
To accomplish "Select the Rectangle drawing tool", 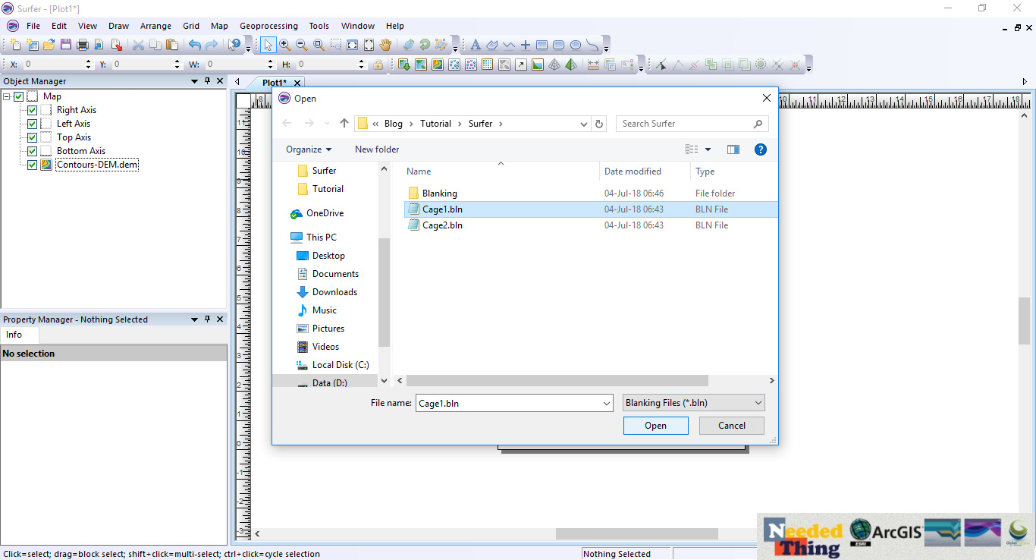I will coord(542,45).
